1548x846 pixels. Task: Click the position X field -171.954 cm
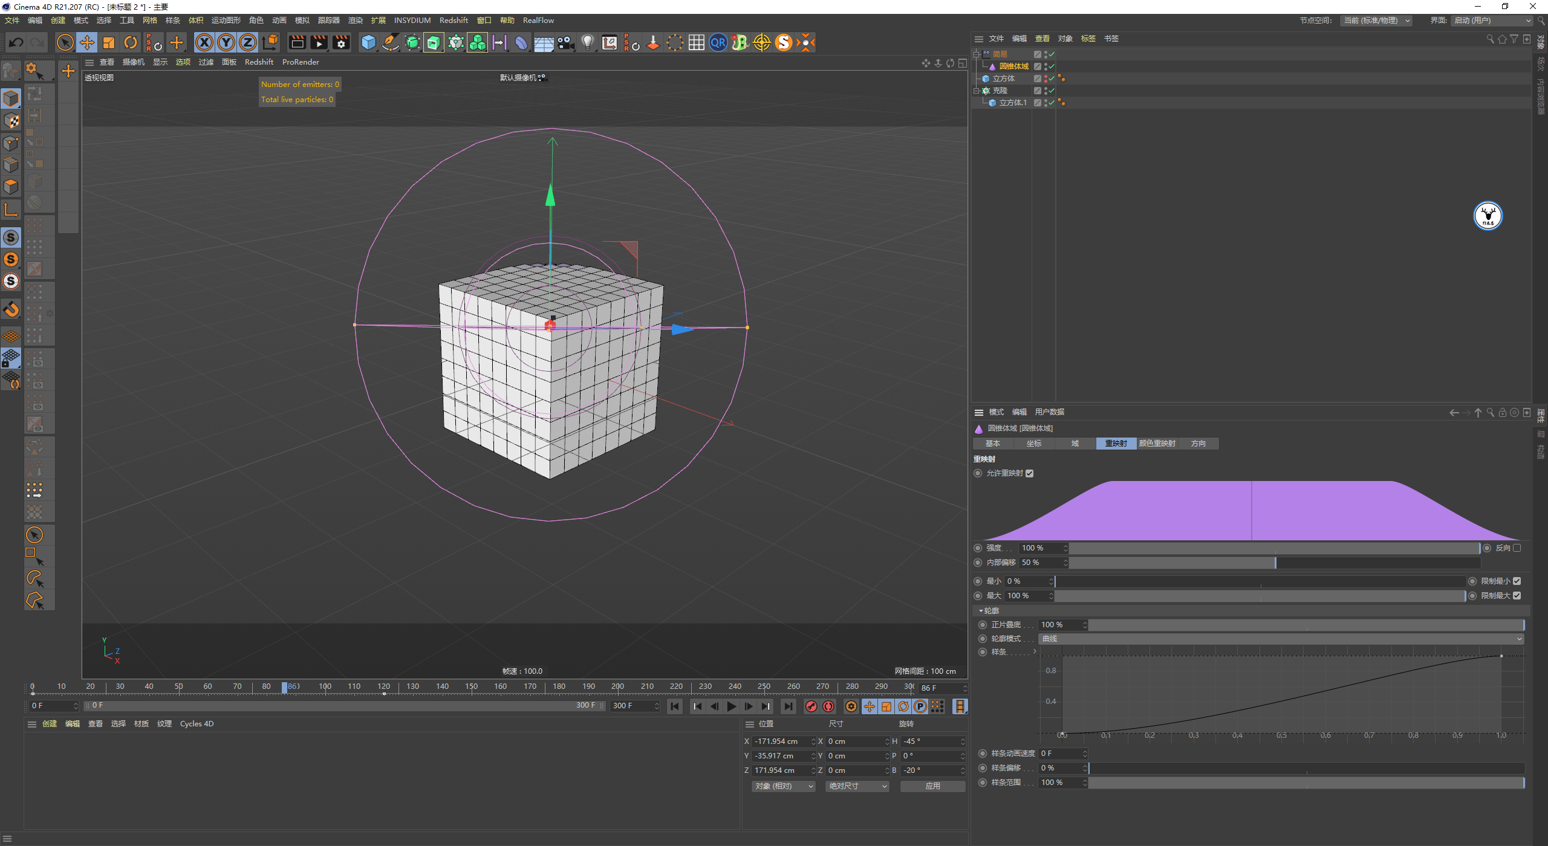(x=784, y=741)
